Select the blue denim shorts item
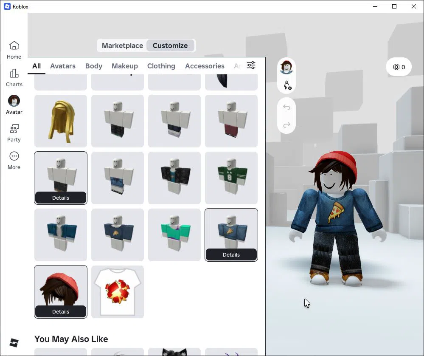This screenshot has height=356, width=424. tap(118, 178)
